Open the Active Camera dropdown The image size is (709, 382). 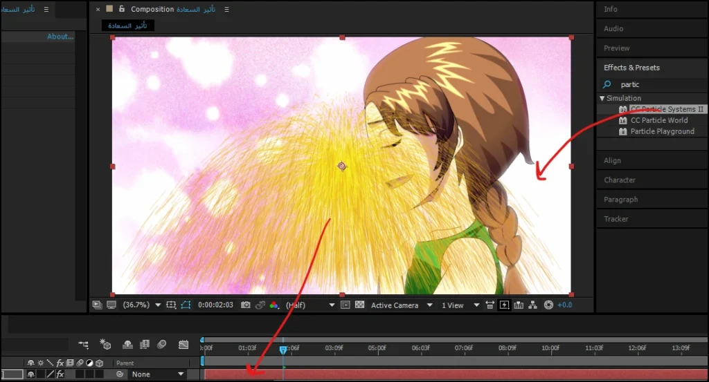coord(402,305)
